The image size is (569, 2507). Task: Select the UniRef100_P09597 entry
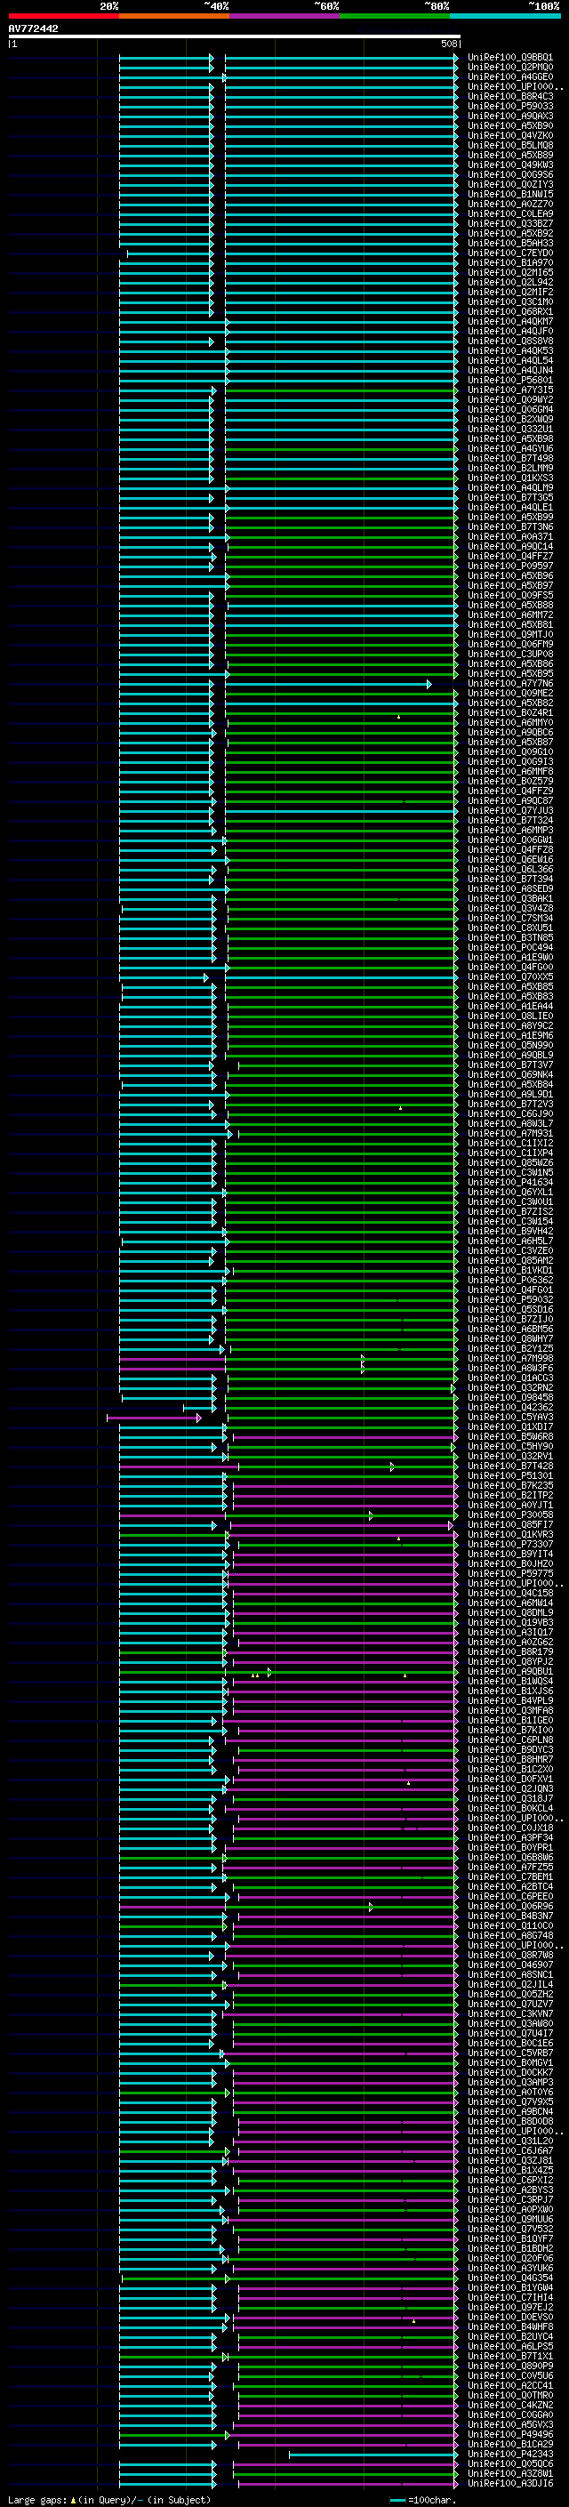coord(510,566)
